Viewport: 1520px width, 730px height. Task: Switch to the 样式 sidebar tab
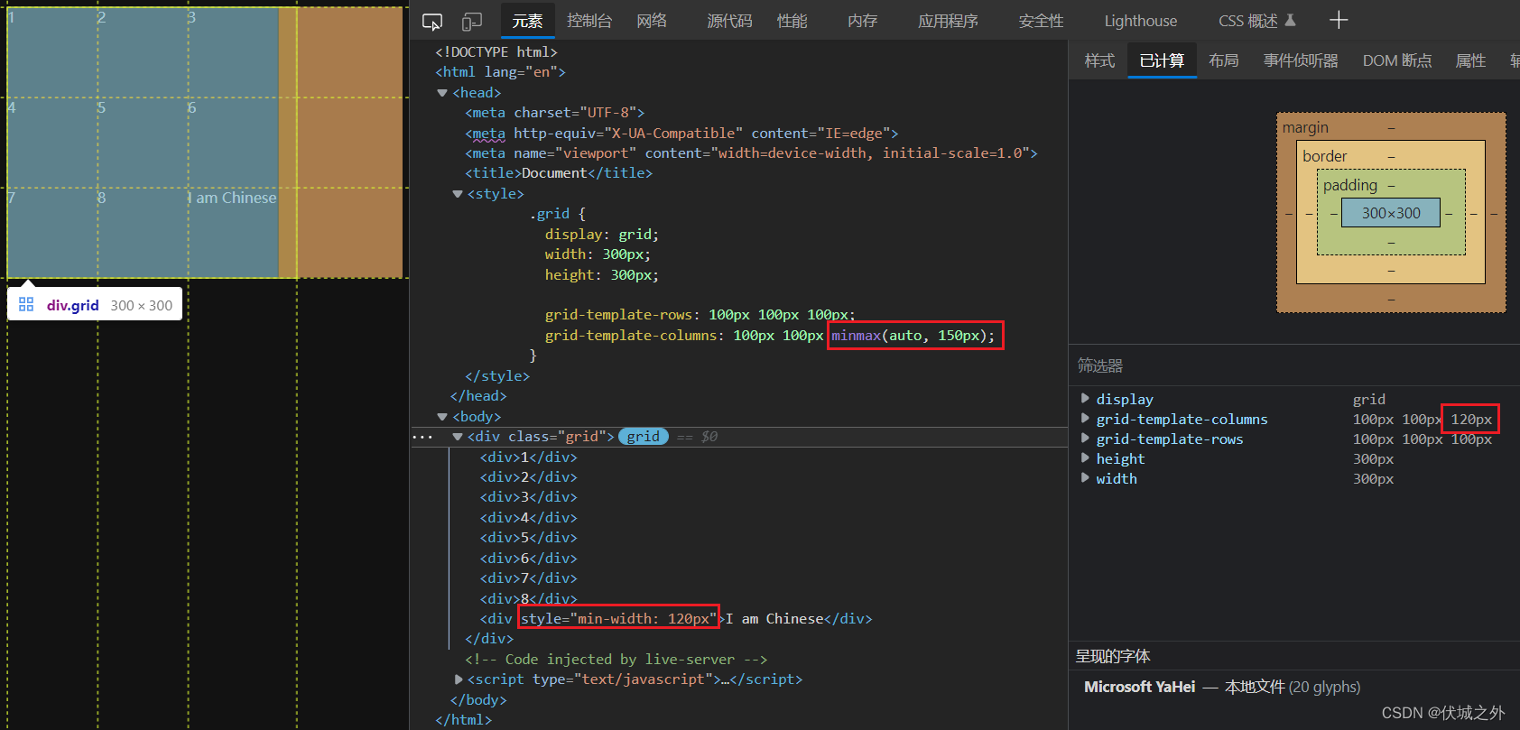point(1099,60)
